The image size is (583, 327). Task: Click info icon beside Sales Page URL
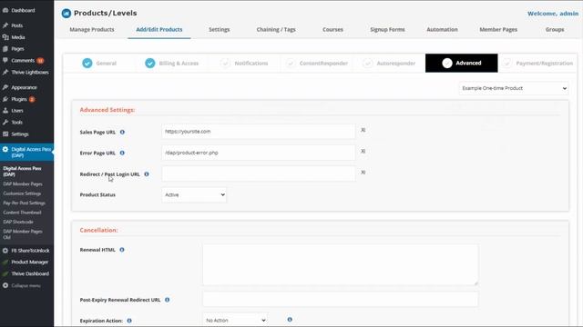click(122, 132)
